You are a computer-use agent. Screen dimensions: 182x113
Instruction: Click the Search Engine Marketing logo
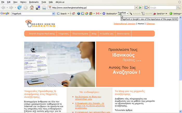(x=40, y=23)
